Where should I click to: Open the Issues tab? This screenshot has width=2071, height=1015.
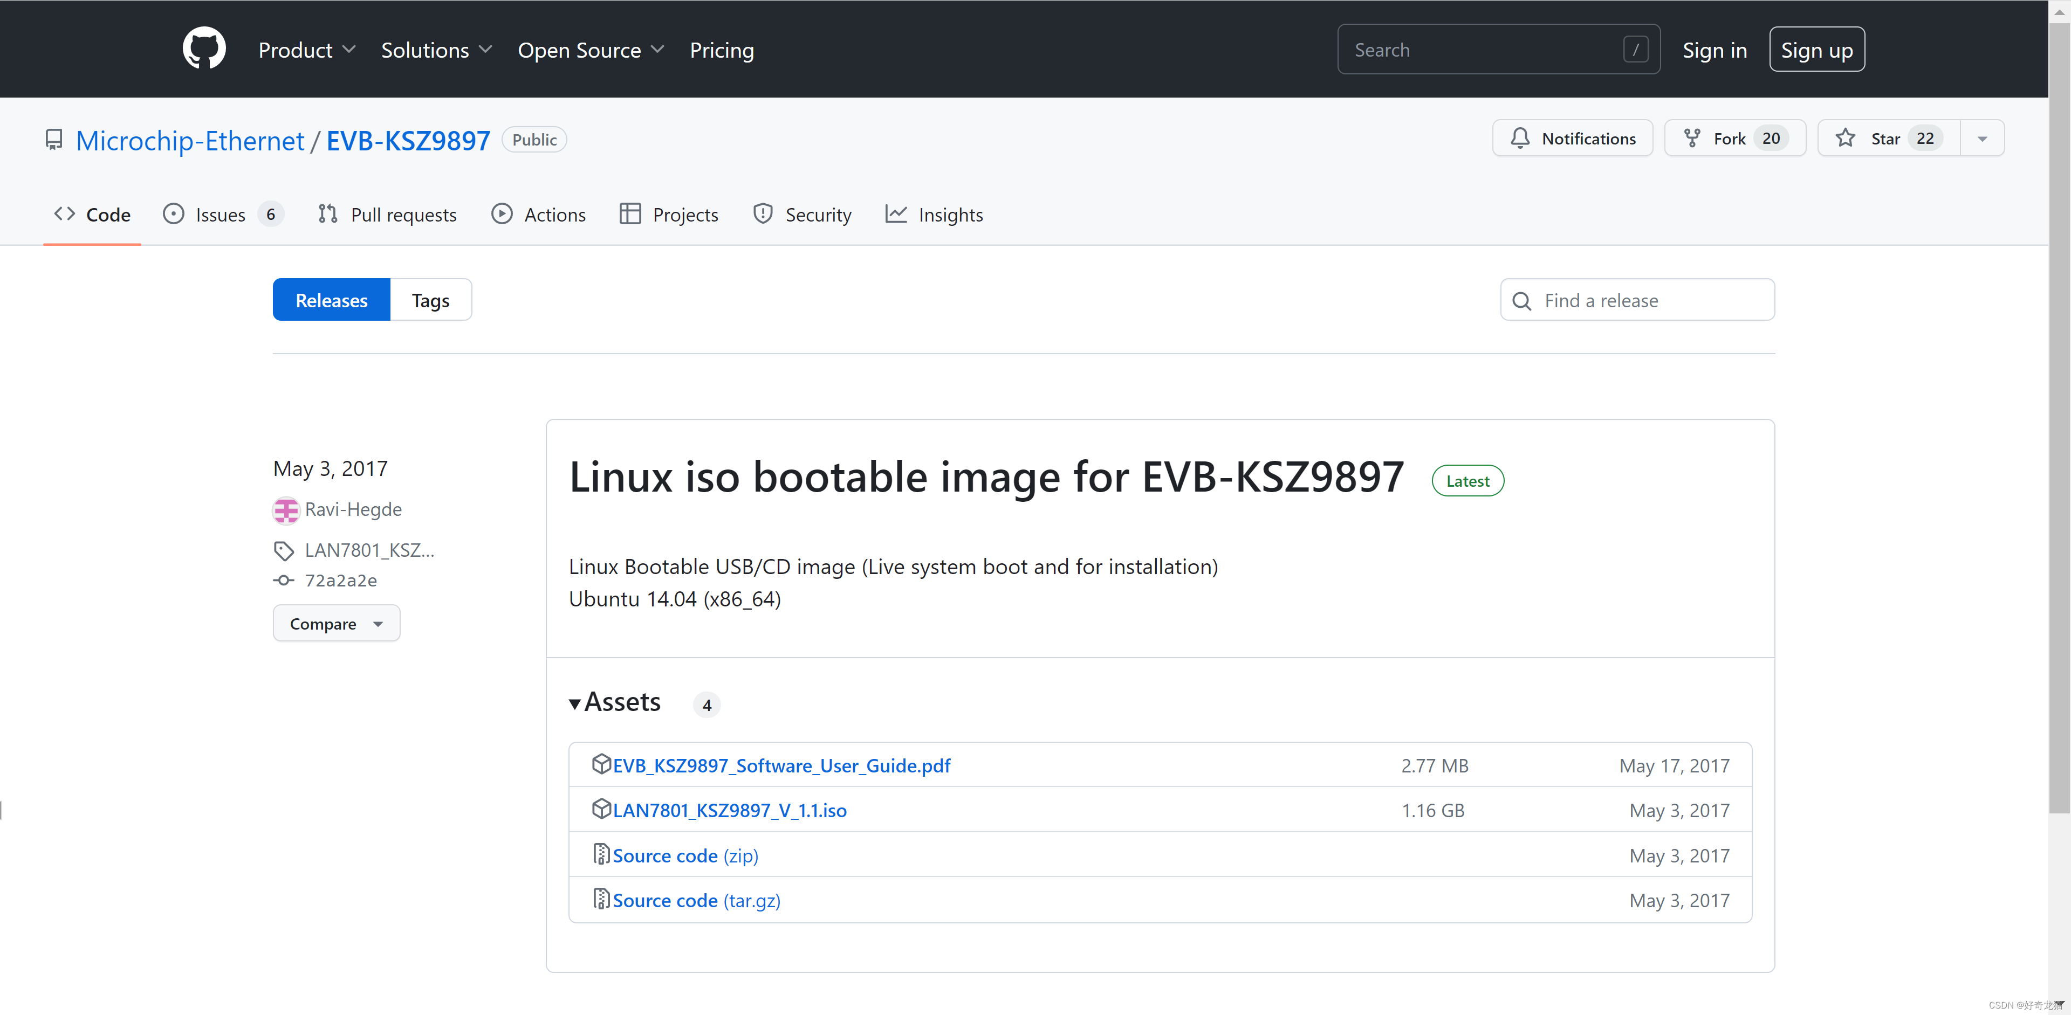point(223,215)
